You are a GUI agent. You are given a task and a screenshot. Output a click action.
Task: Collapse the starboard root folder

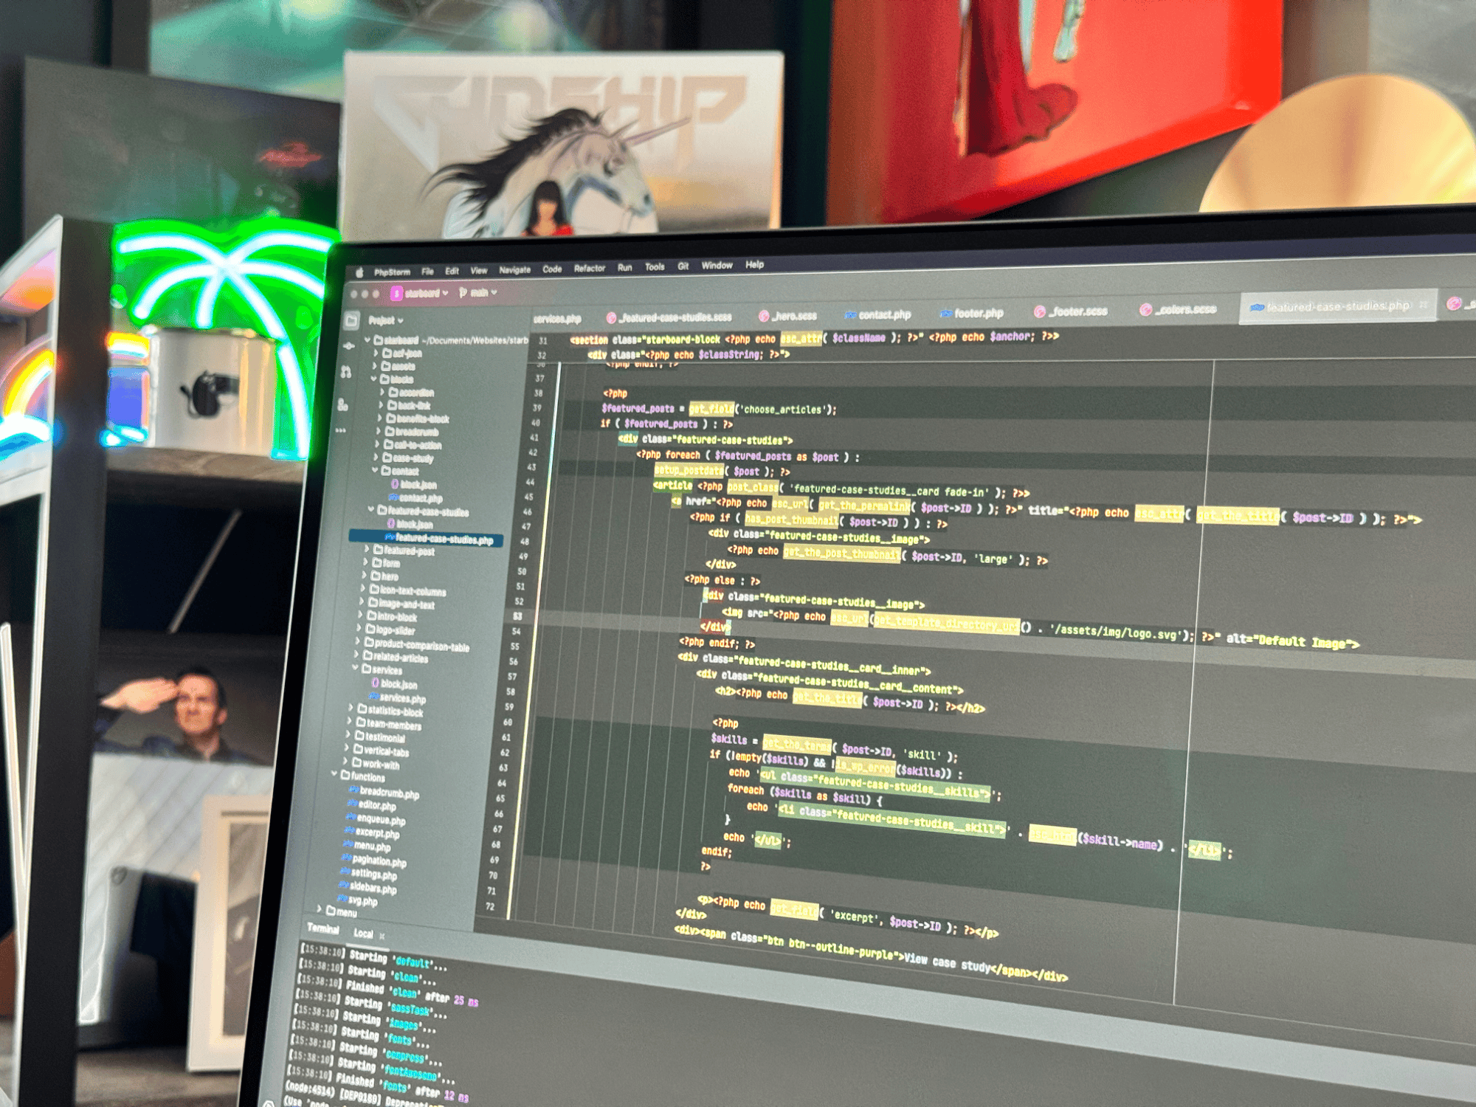click(x=368, y=340)
